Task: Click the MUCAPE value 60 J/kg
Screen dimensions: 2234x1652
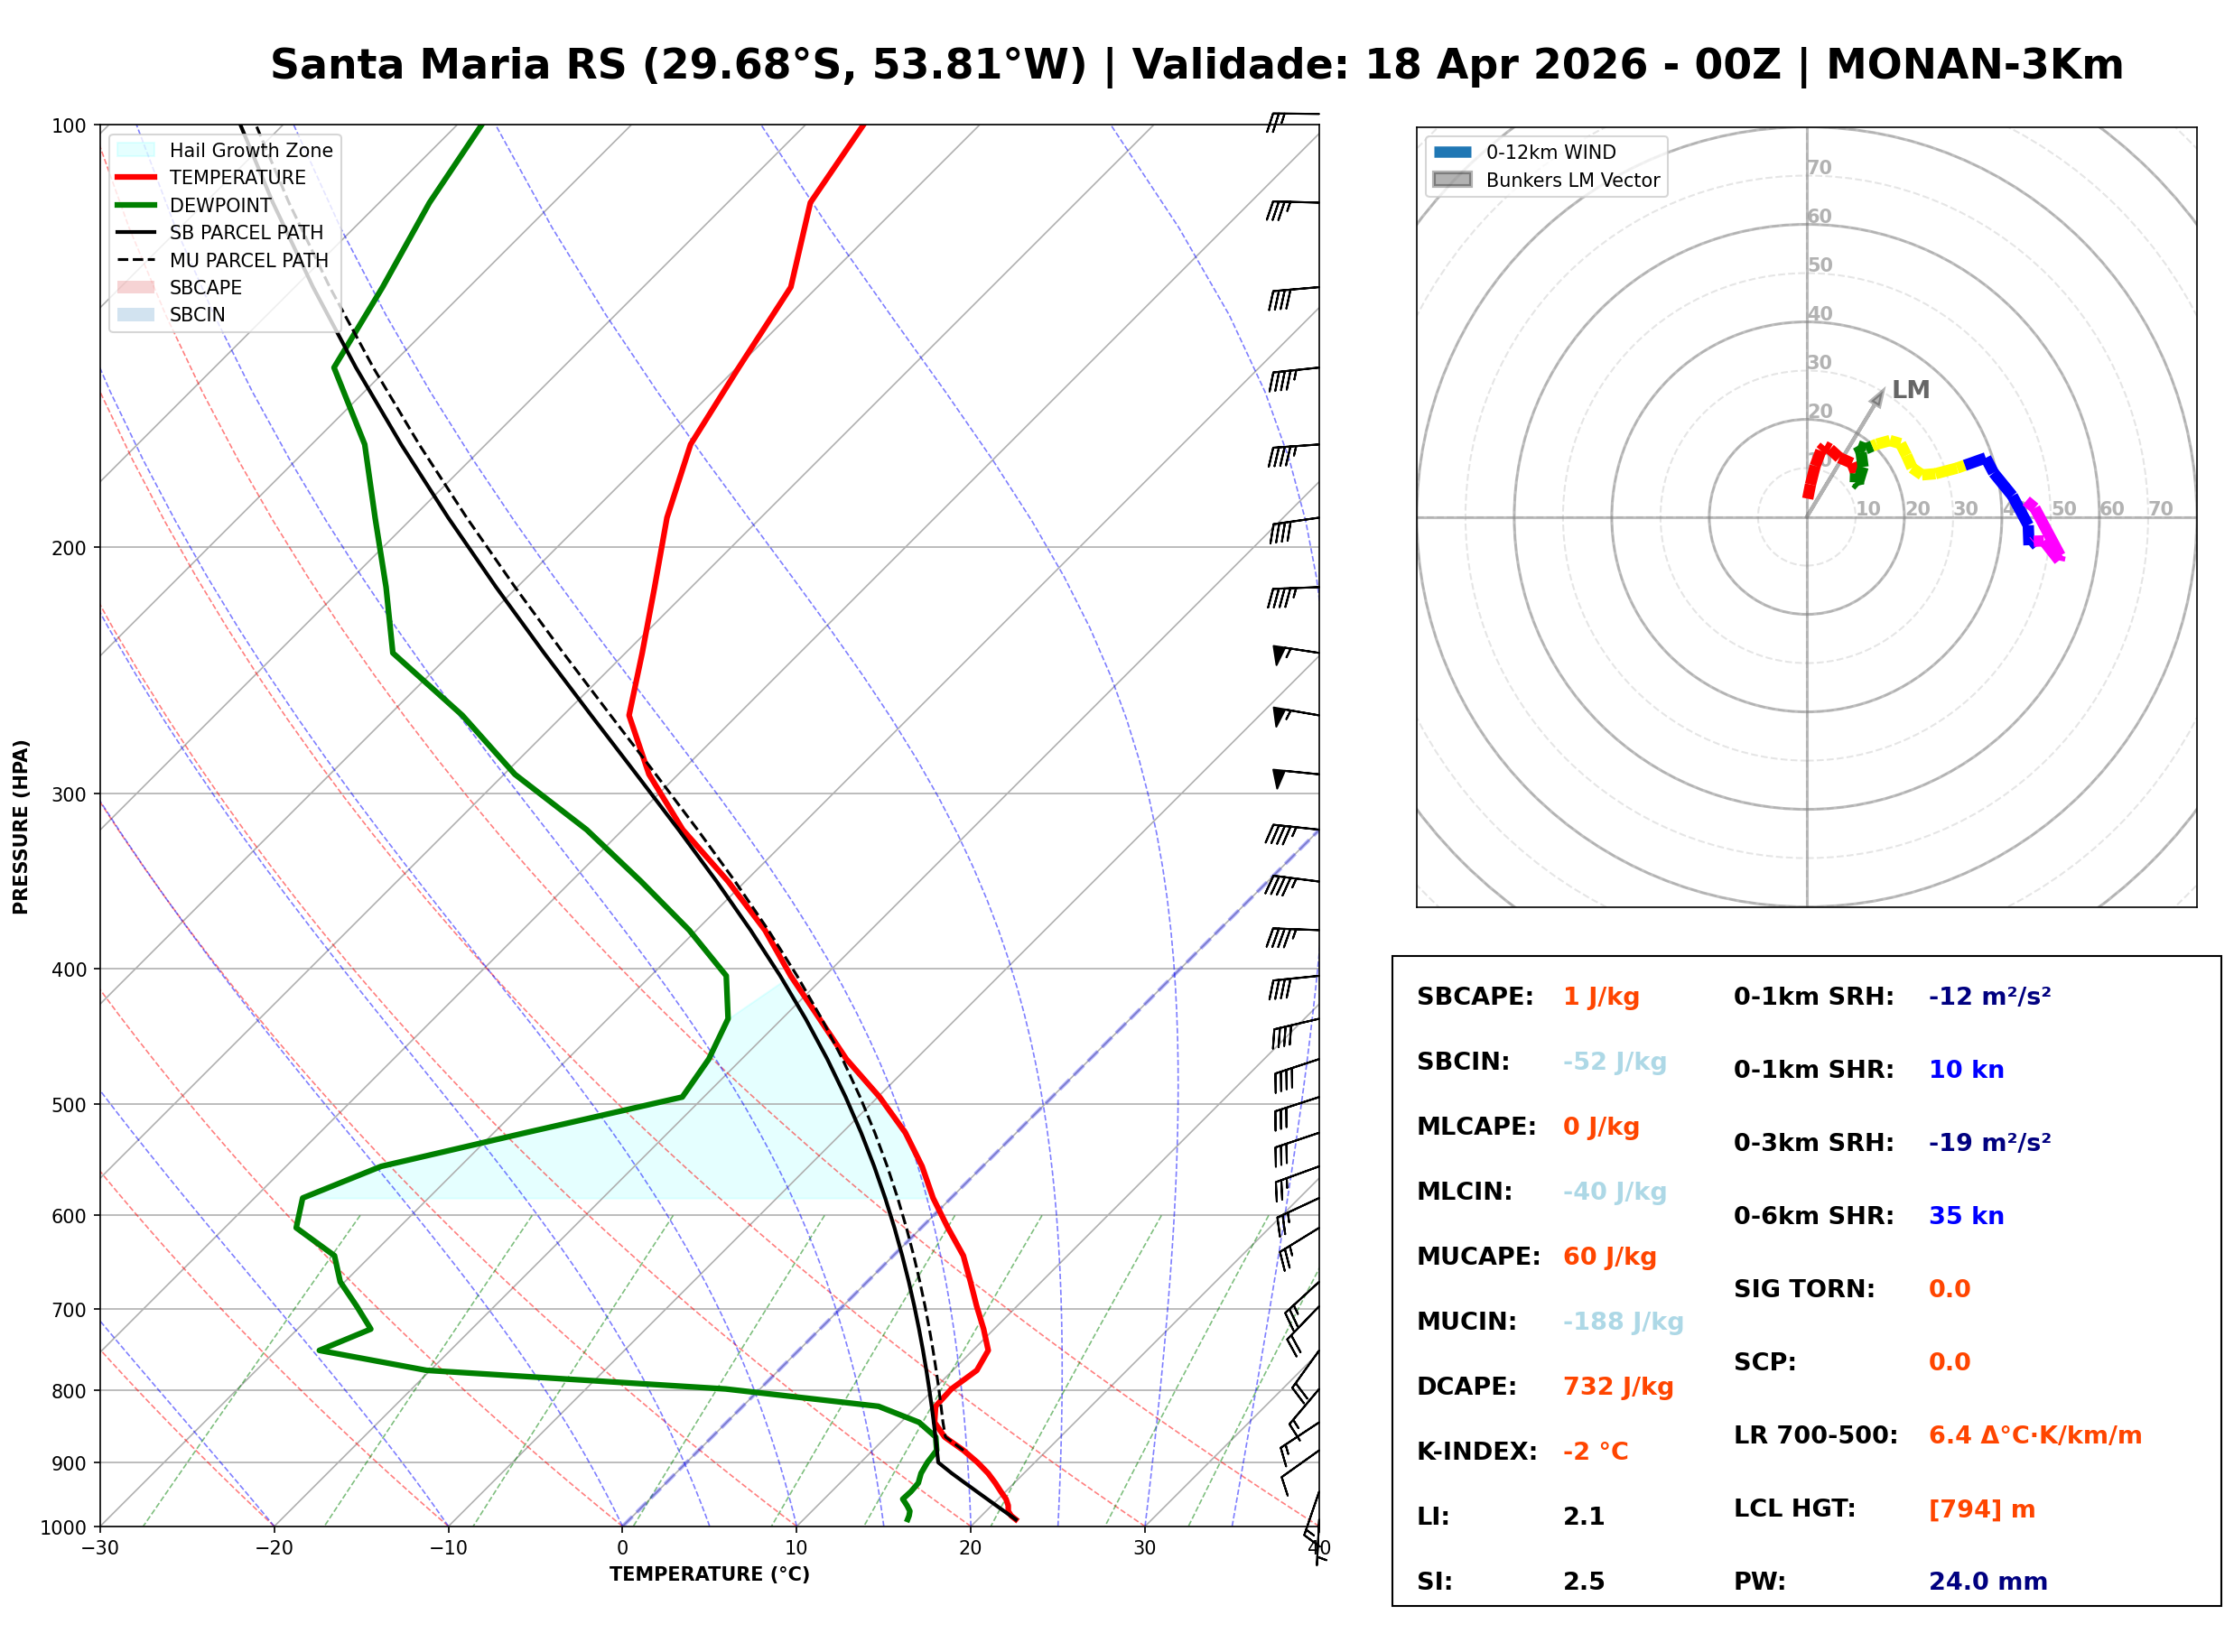Action: coord(1609,1256)
